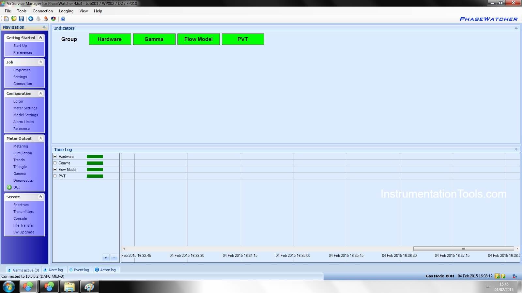Click the Save floppy disk toolbar icon
Screen dimensions: 522x293
click(22, 19)
